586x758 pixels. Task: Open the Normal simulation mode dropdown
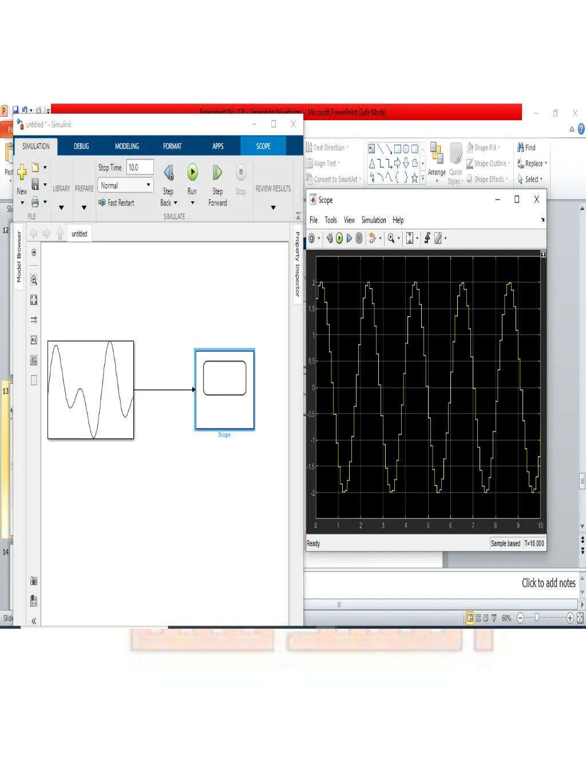pyautogui.click(x=125, y=185)
